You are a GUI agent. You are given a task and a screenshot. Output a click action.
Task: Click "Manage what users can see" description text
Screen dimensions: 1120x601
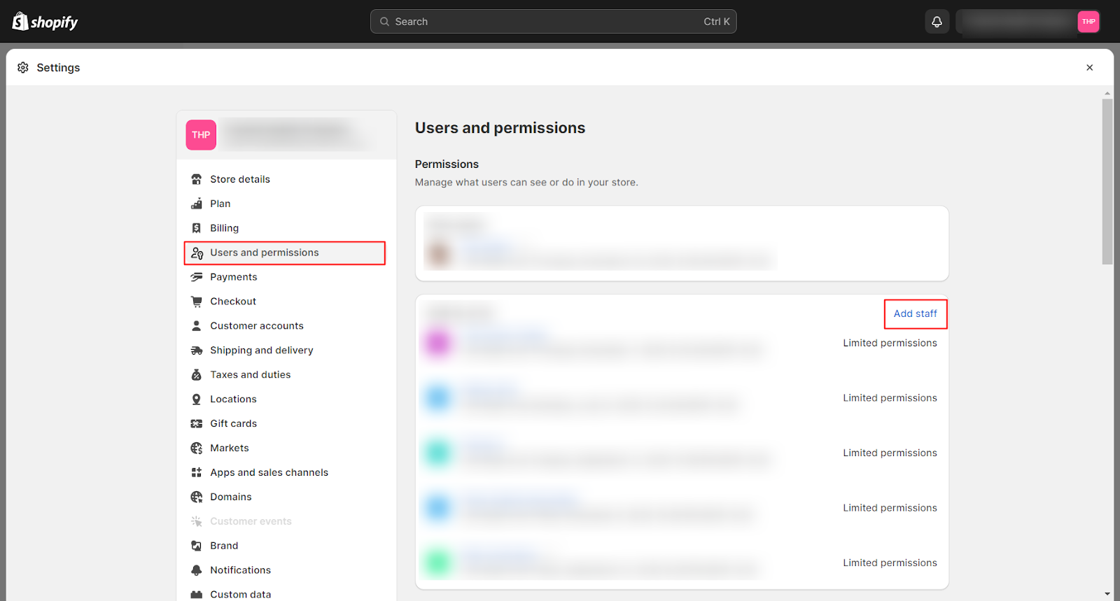pyautogui.click(x=526, y=183)
